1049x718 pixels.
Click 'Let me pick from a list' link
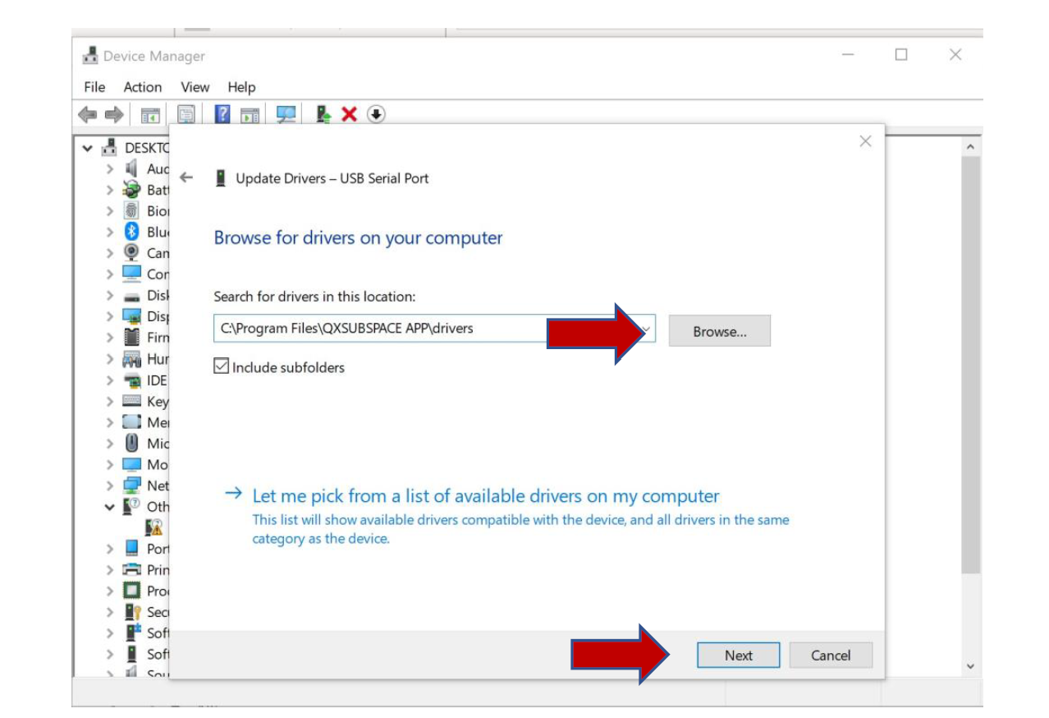[485, 496]
